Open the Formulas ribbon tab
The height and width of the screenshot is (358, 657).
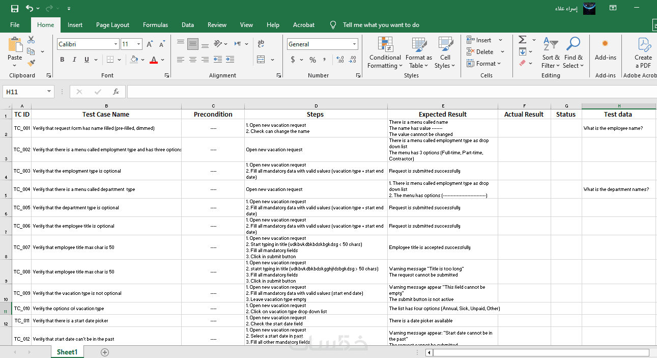point(155,25)
